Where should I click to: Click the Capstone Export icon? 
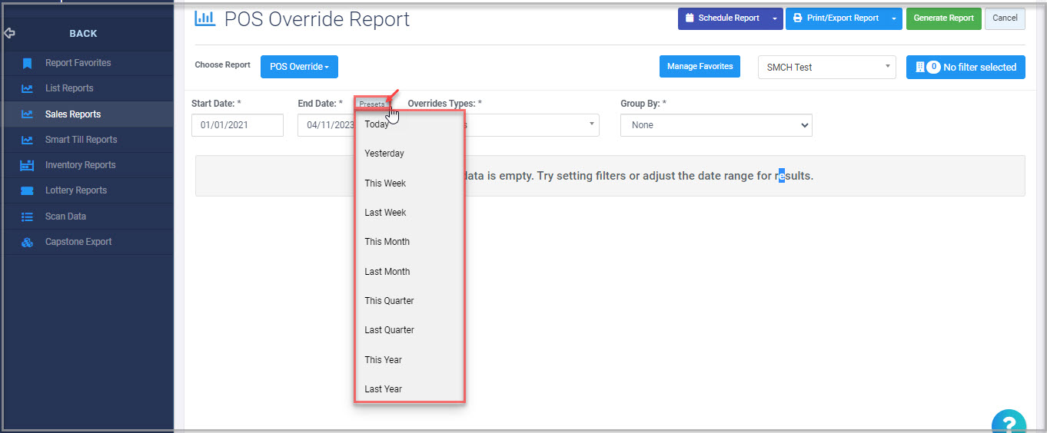pos(27,242)
